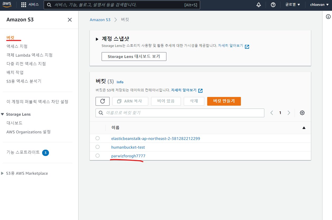
Task: Click the 버킷 만들기 button
Action: [224, 101]
